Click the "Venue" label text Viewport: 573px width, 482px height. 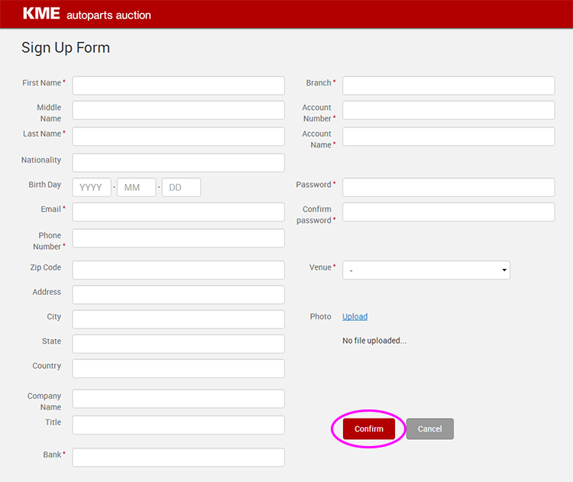[320, 267]
